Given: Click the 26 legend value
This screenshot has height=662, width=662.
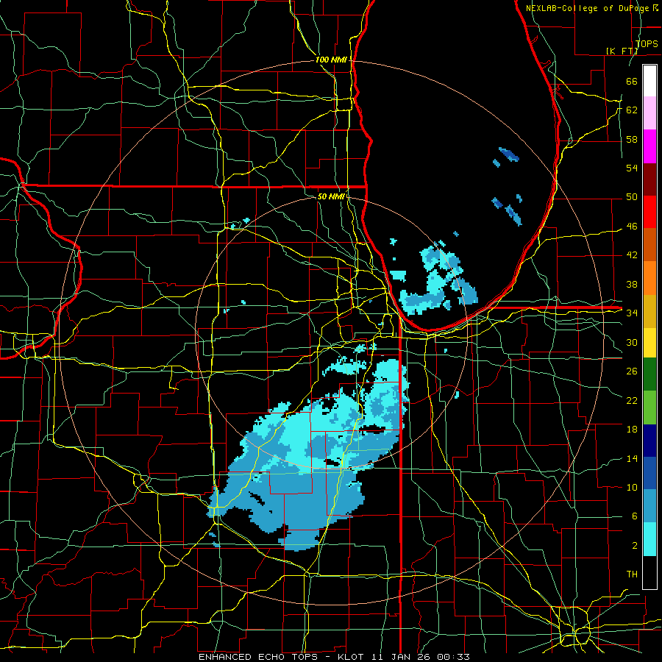Looking at the screenshot, I should 632,371.
